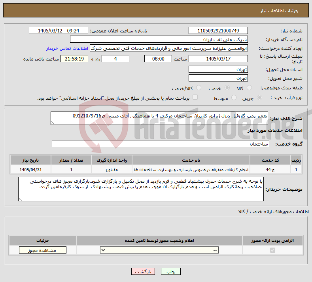Click the announcement date field 1405/03/12 - 09:24
The height and width of the screenshot is (282, 312).
click(x=59, y=30)
